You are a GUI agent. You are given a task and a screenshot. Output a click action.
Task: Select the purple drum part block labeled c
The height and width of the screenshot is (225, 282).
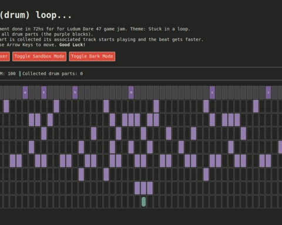[268, 93]
